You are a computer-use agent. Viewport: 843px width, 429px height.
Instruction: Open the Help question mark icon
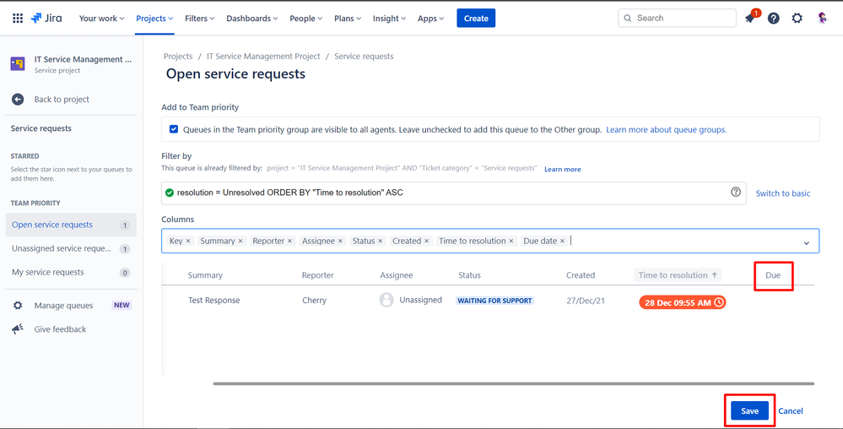pyautogui.click(x=773, y=19)
